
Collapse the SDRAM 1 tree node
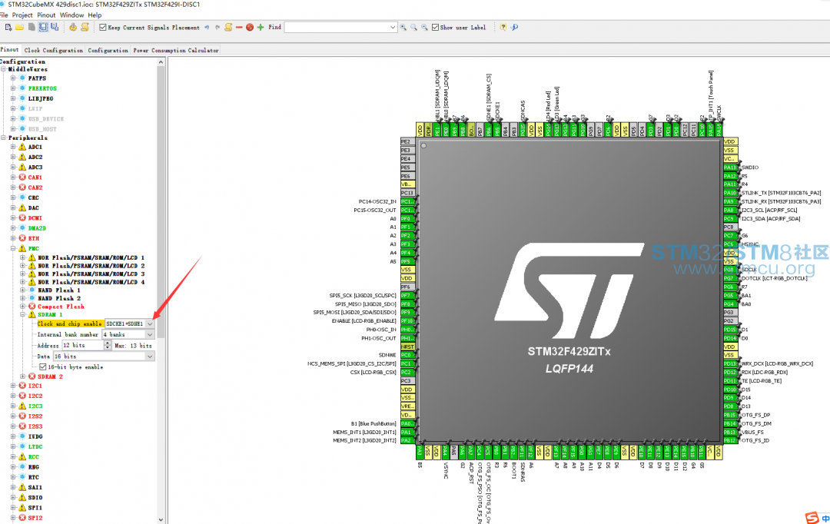point(23,314)
